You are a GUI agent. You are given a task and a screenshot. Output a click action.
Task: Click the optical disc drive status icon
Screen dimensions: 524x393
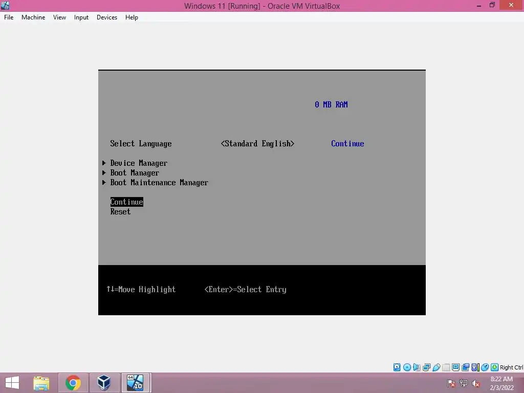pos(407,367)
